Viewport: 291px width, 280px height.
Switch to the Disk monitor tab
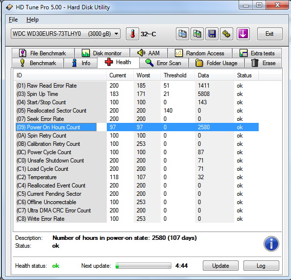coord(102,53)
